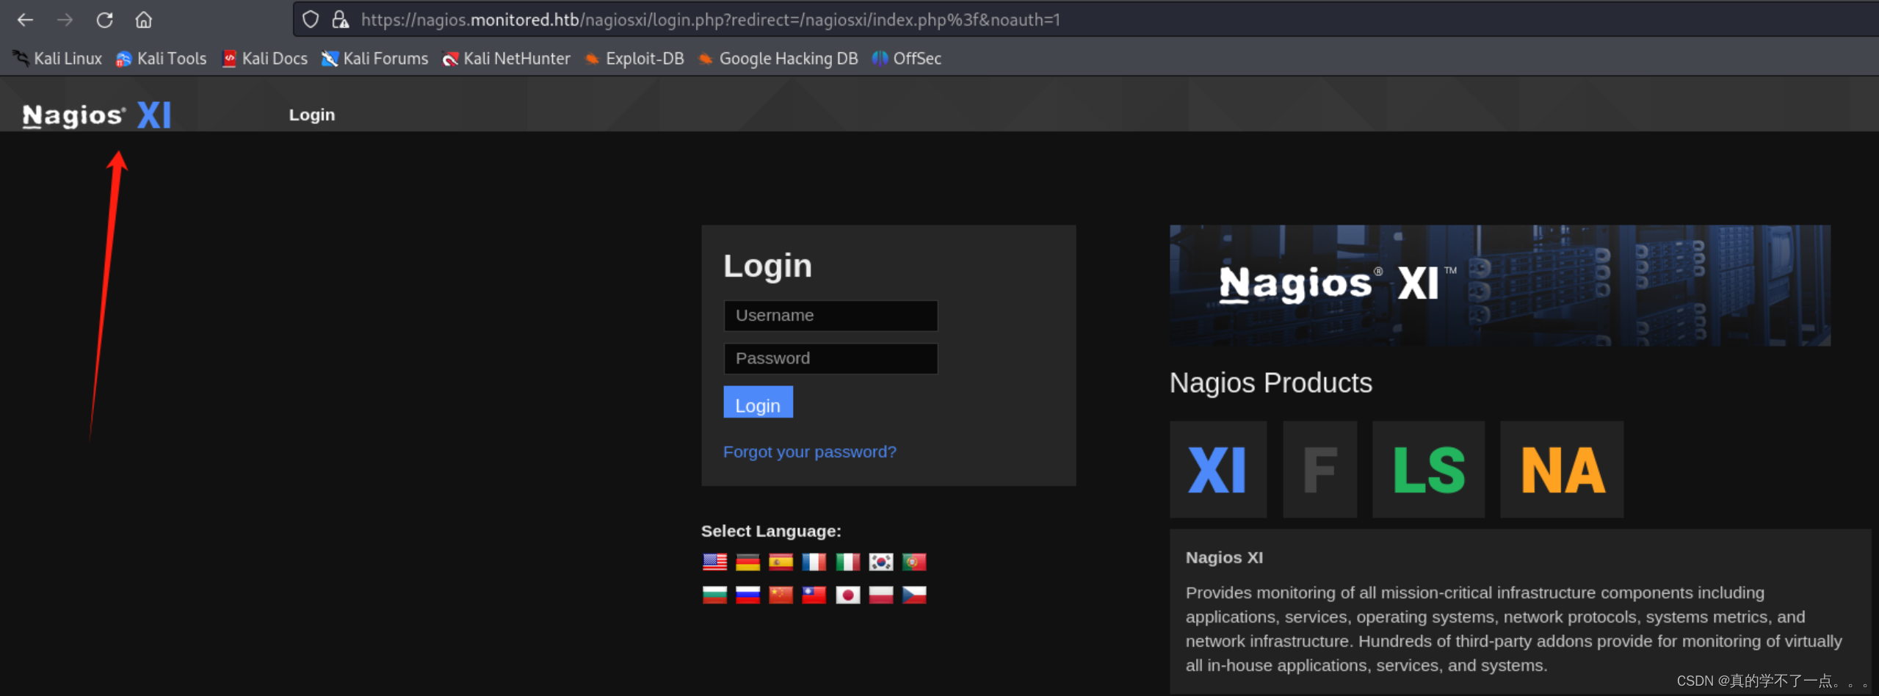Click the Select Language label
This screenshot has width=1879, height=696.
click(x=771, y=532)
